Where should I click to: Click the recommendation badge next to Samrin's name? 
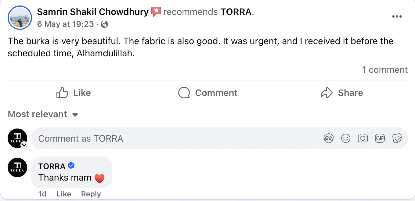tap(156, 12)
